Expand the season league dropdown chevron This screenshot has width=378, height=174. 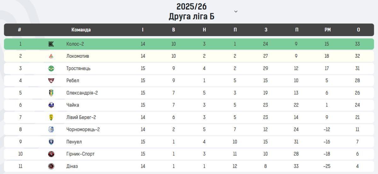pos(236,12)
